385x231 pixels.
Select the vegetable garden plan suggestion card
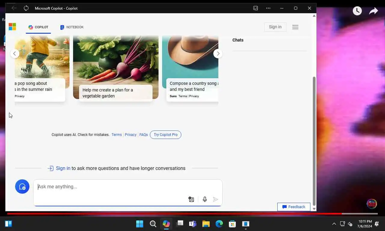click(116, 67)
